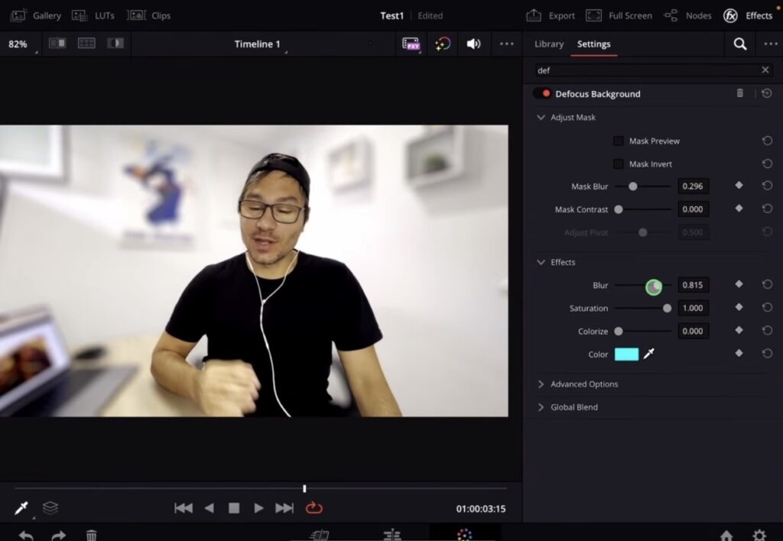Toggle the Defocus Background node on or off
The image size is (783, 541).
pos(544,93)
